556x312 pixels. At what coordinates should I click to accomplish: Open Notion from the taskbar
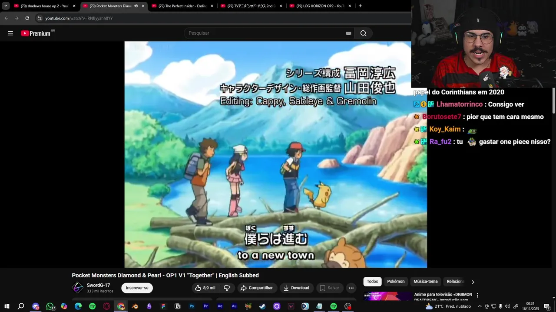point(177,306)
